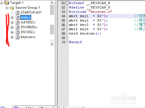Click the '#endif' directive line
Viewport: 145px width, 108px height.
(75, 42)
